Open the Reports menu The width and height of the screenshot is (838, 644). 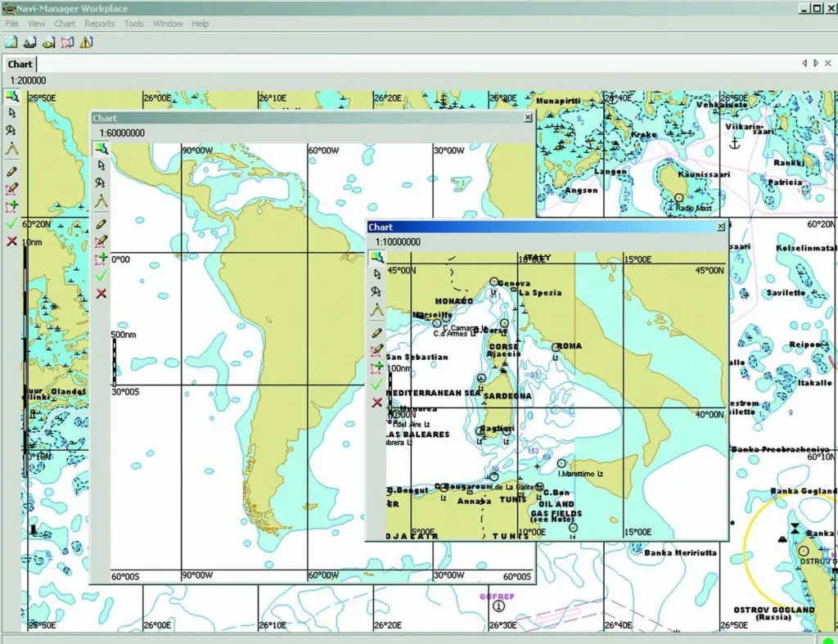(99, 24)
